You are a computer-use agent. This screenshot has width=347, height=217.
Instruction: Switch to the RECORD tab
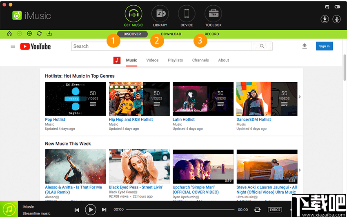212,34
